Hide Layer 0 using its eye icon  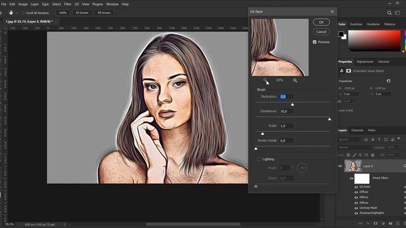pyautogui.click(x=340, y=166)
